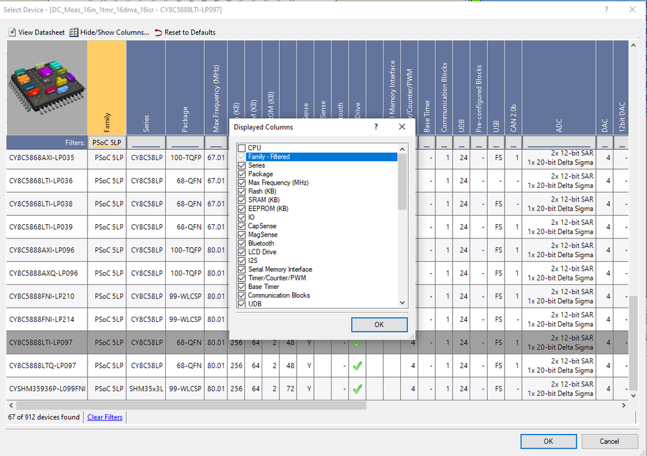
Task: Open the DAC column filter
Action: pyautogui.click(x=604, y=142)
